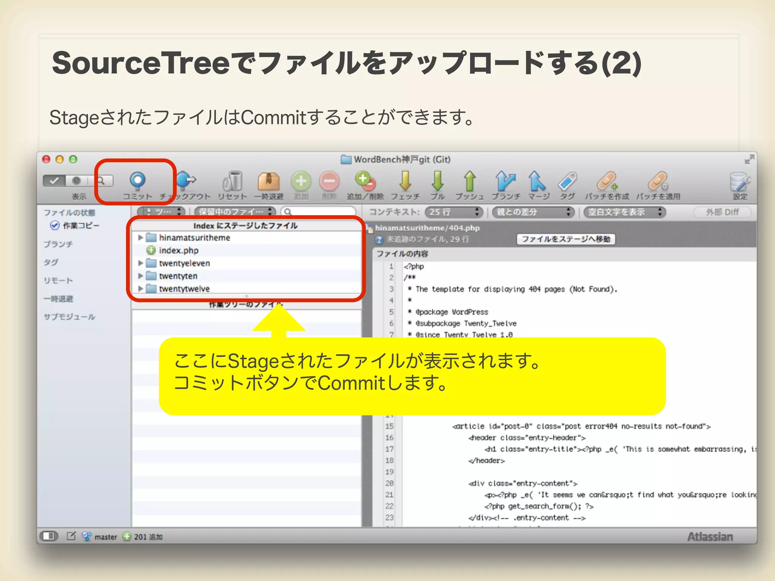Open the context lines 25 行 dropdown
Viewport: 775px width, 581px height.
point(454,212)
